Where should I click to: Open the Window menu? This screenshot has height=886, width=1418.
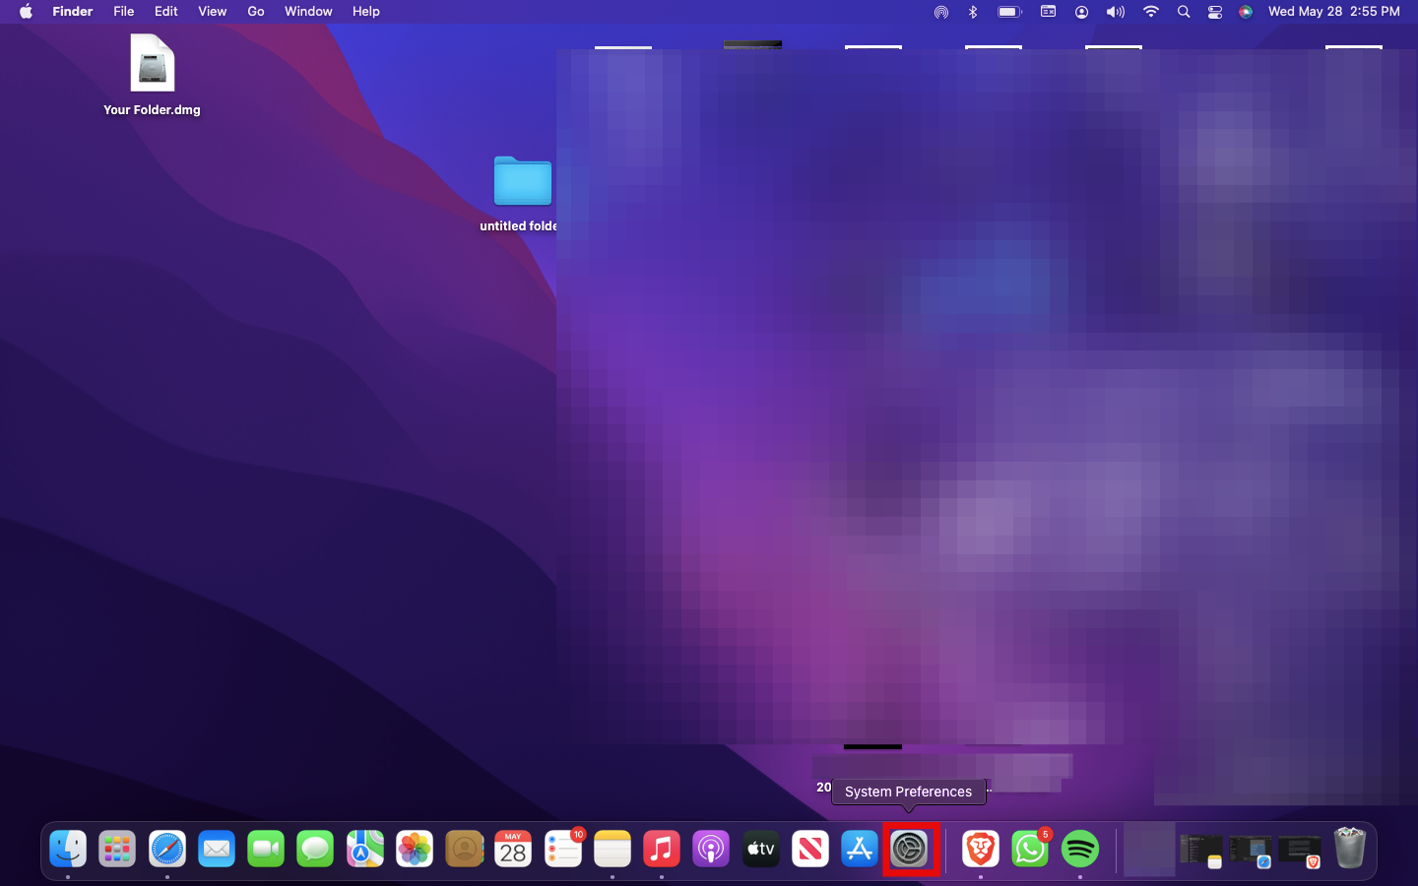(308, 12)
